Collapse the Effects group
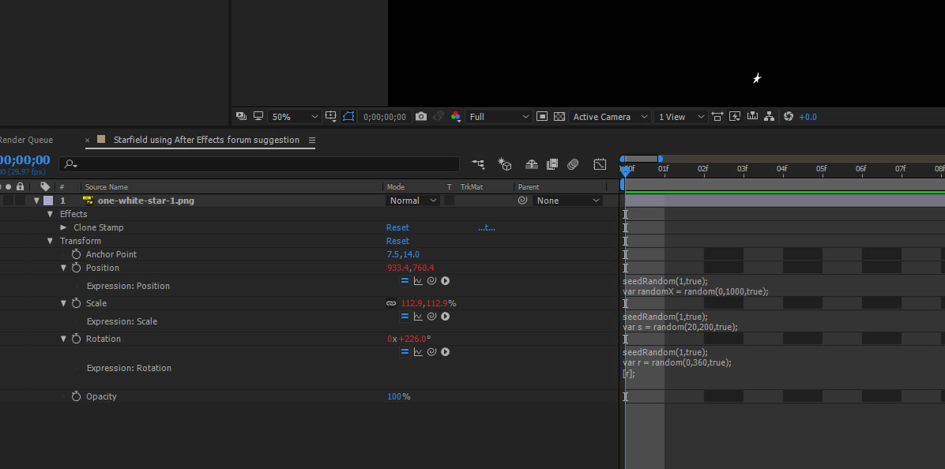 (x=50, y=214)
